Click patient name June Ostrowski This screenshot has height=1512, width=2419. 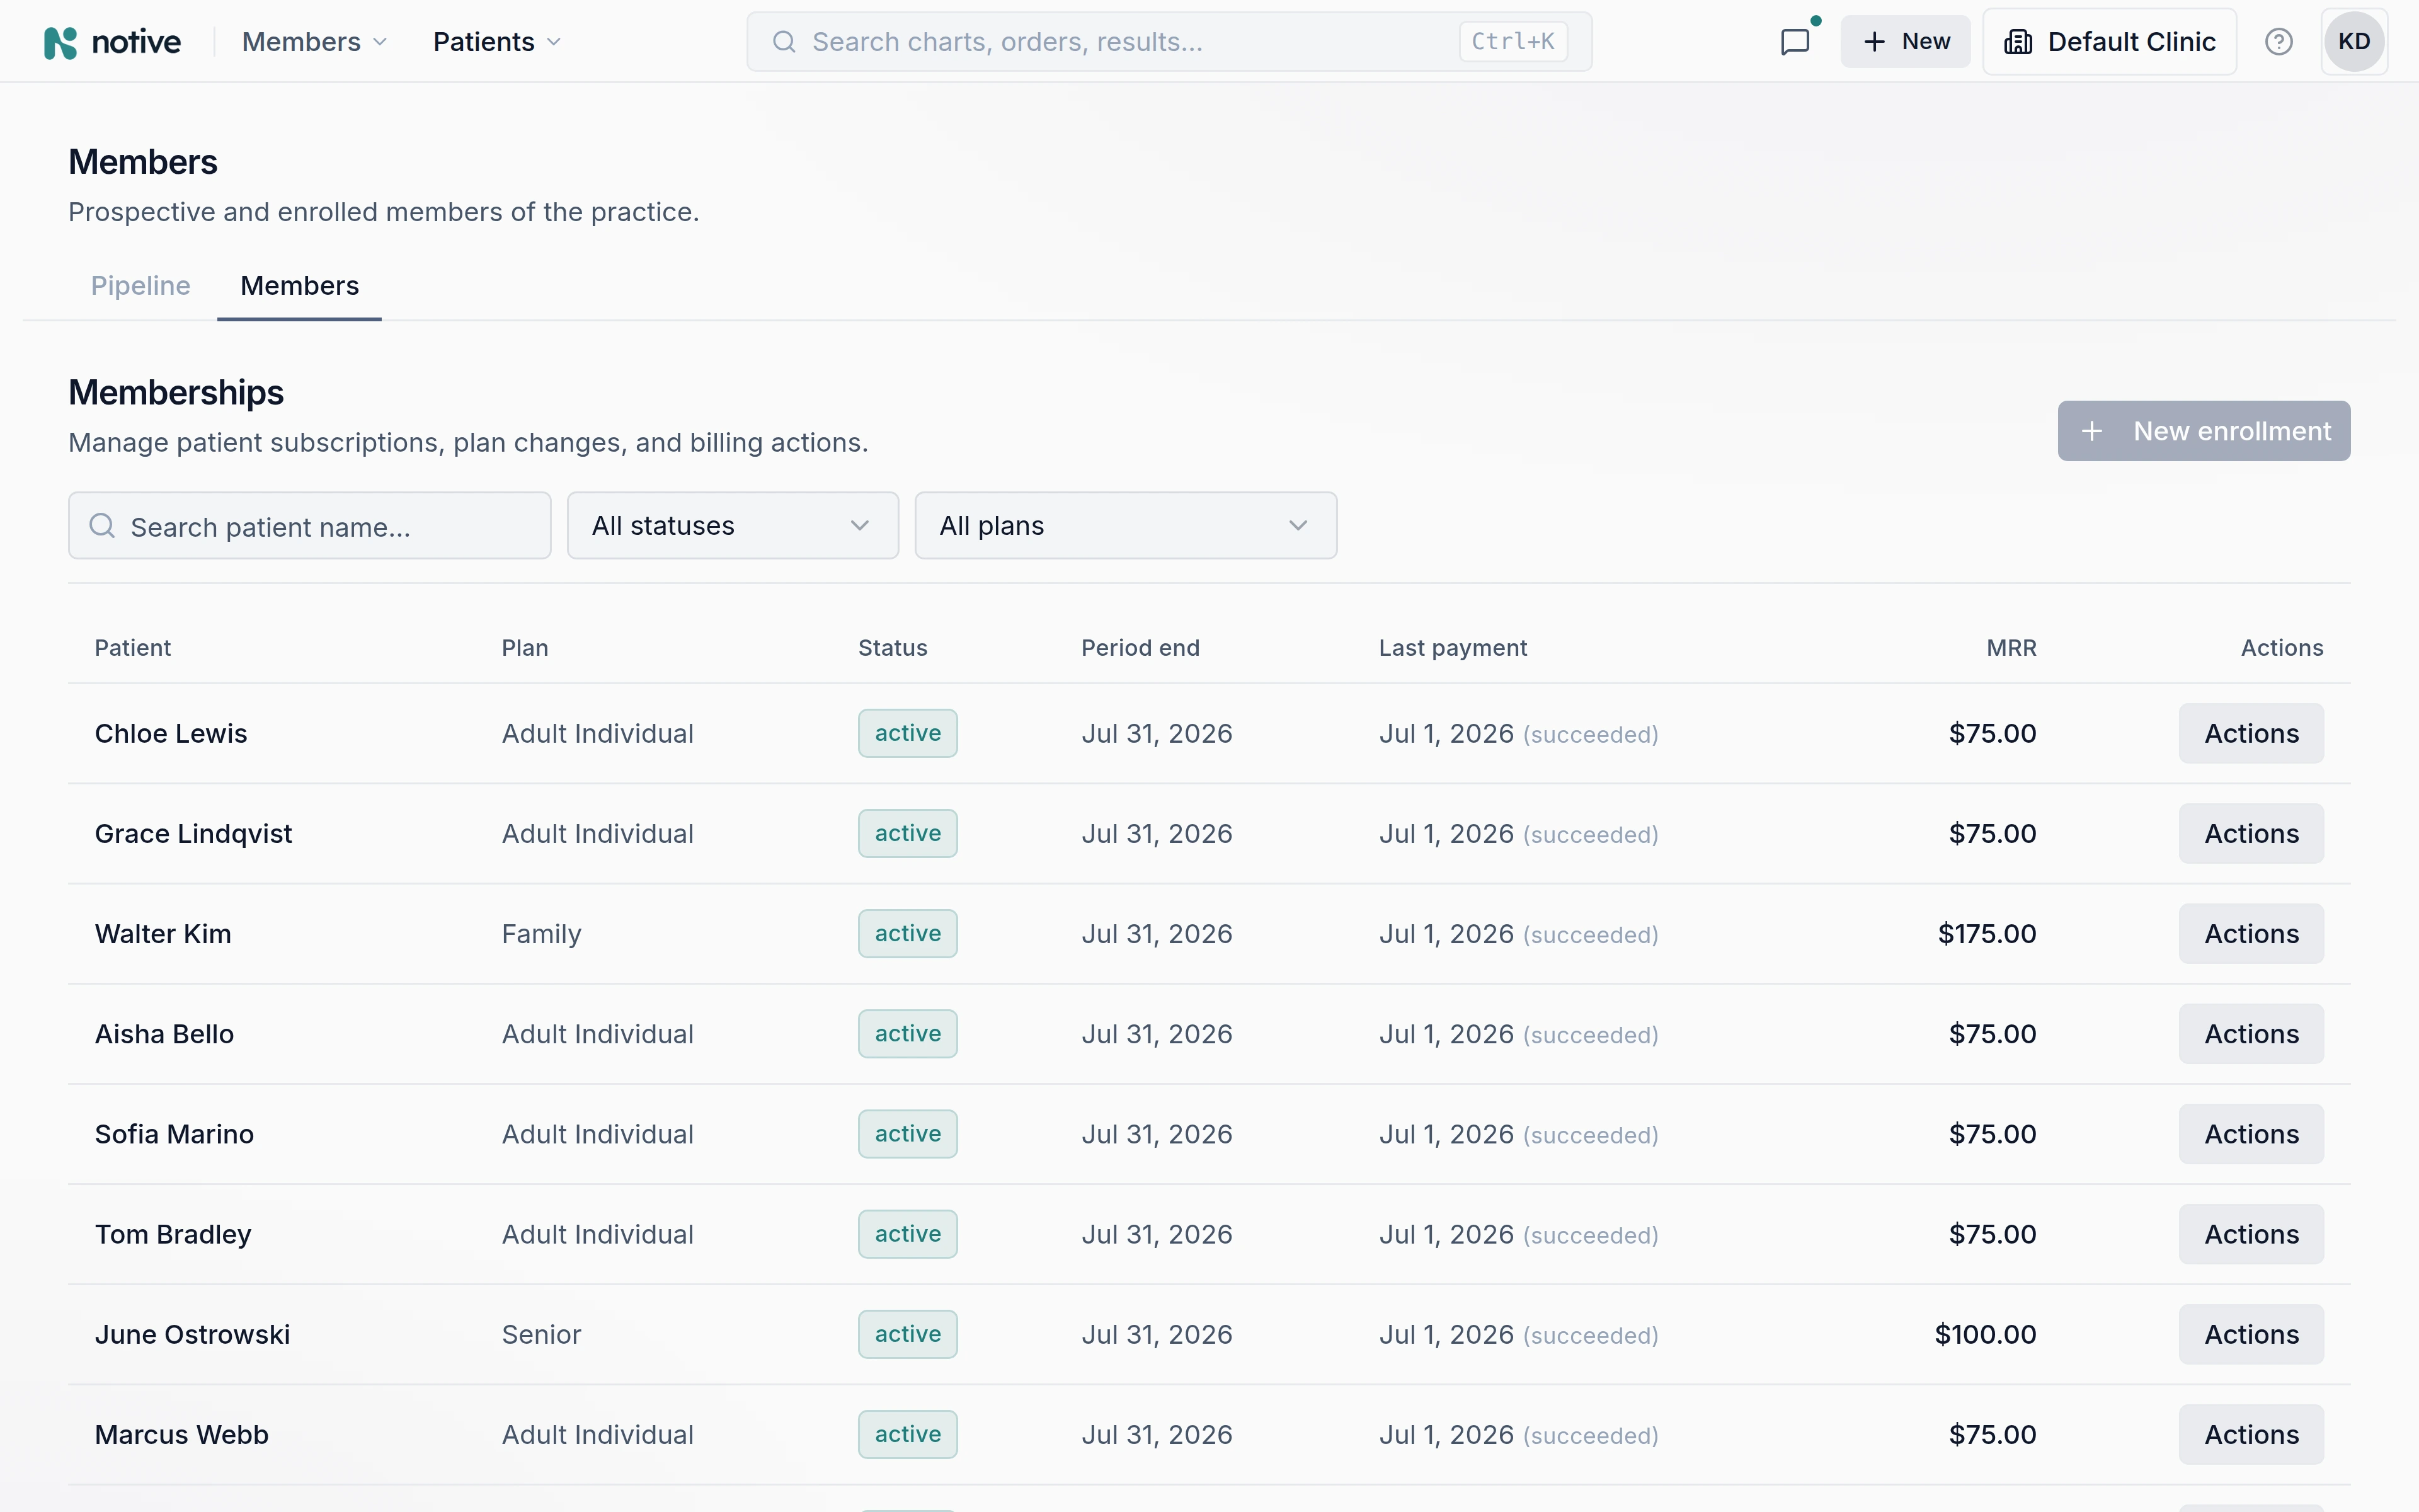click(193, 1334)
